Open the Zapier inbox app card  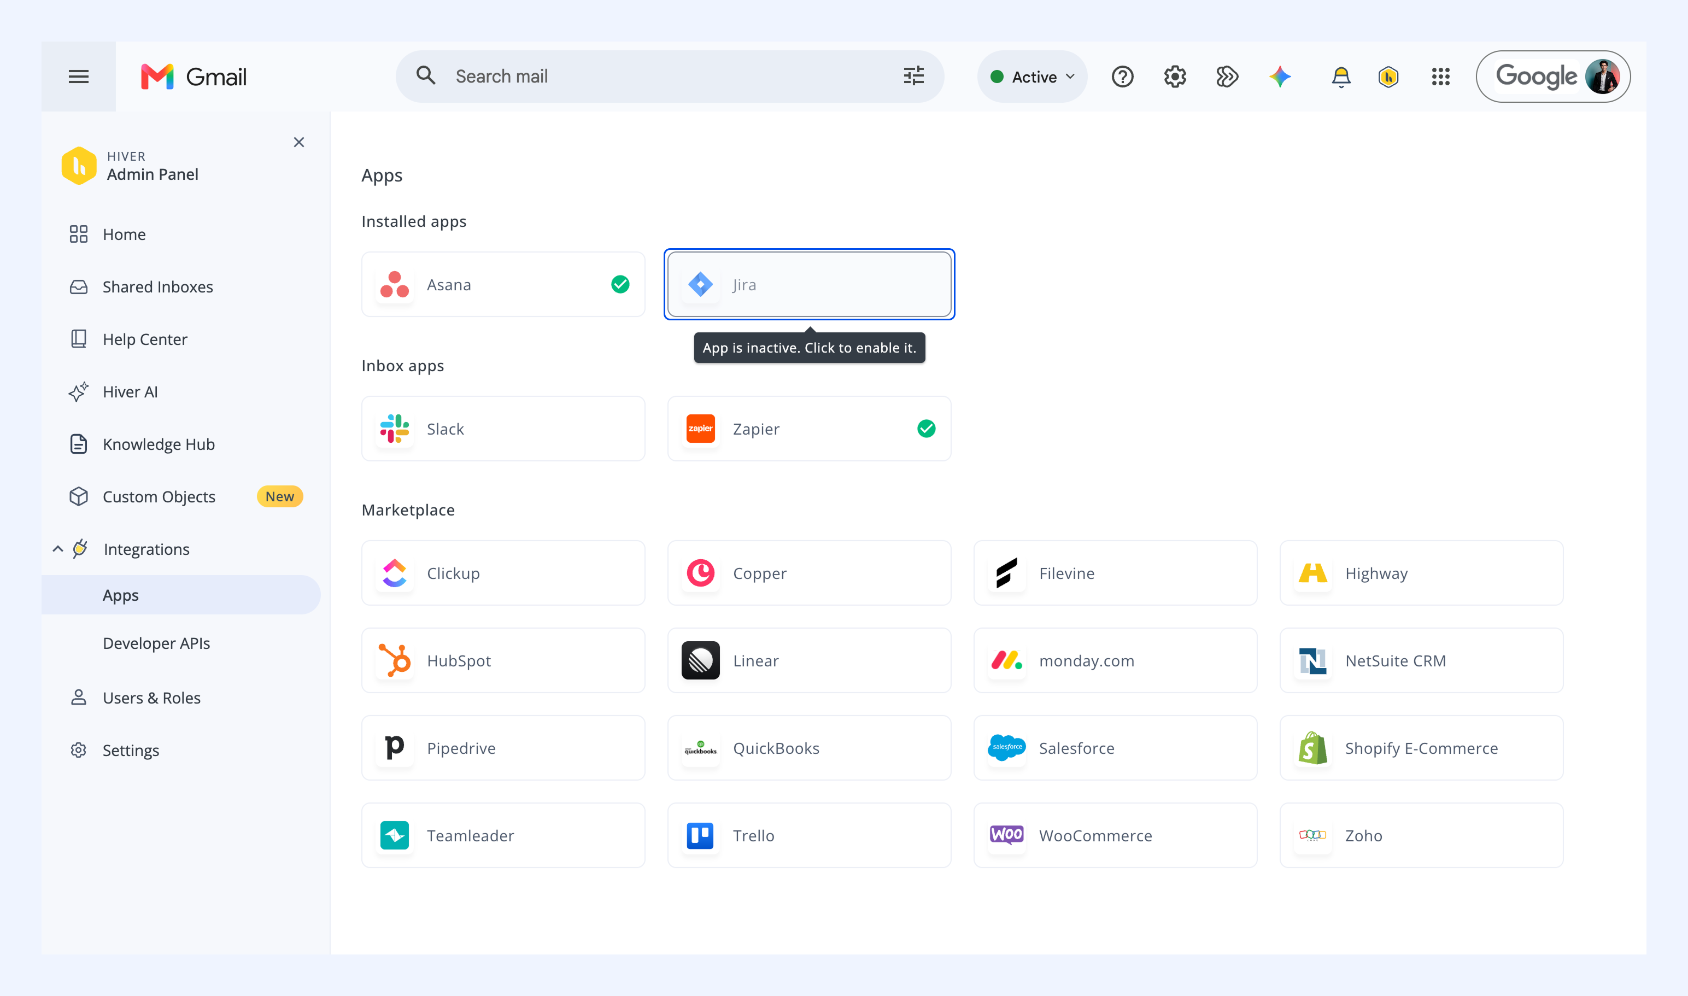(x=809, y=429)
